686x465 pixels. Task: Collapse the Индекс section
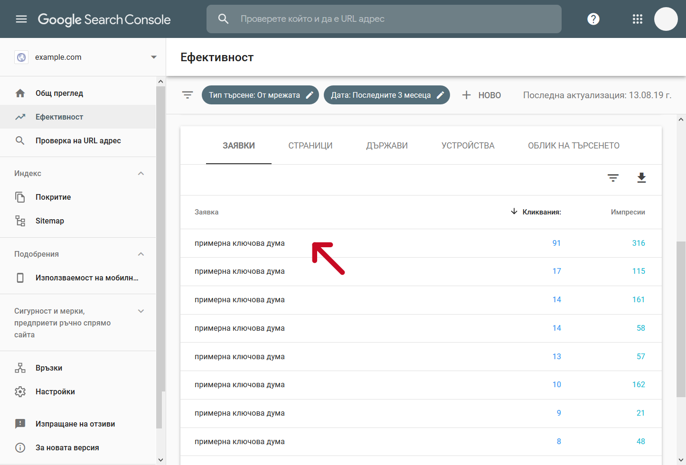(x=141, y=174)
